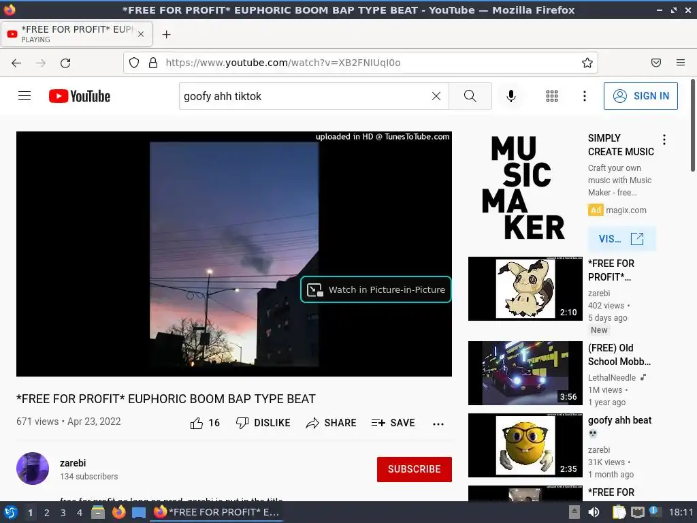This screenshot has height=523, width=697.
Task: Open the goofy ahh beat thumbnail
Action: tap(525, 445)
